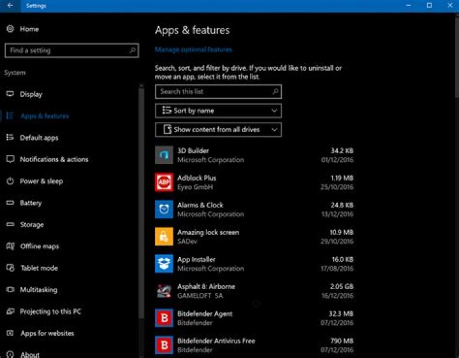Click the GAMELOFT SA publisher text

[200, 295]
